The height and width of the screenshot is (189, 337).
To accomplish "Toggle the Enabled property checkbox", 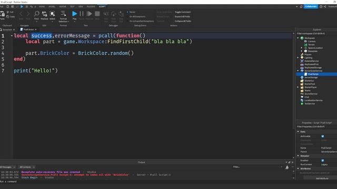I will pos(323,161).
